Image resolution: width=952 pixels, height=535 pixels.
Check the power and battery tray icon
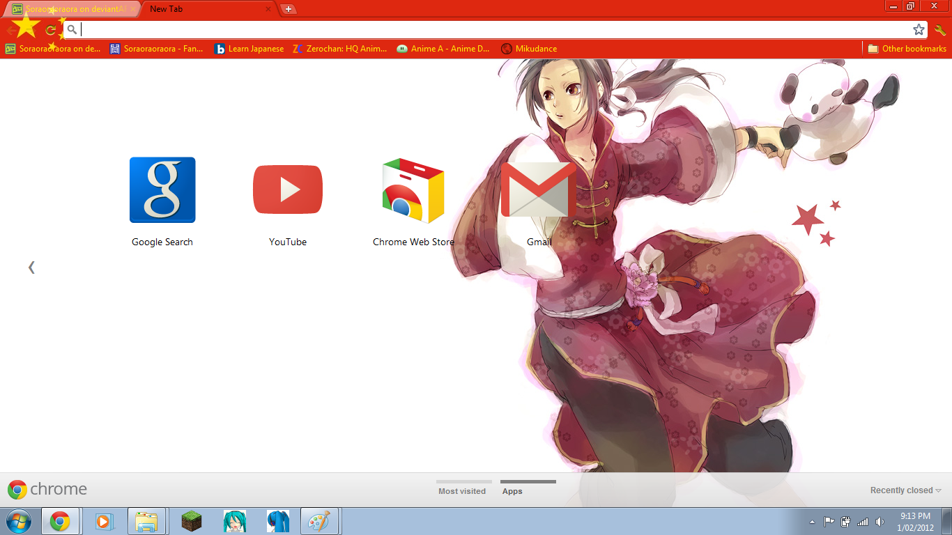pos(846,521)
